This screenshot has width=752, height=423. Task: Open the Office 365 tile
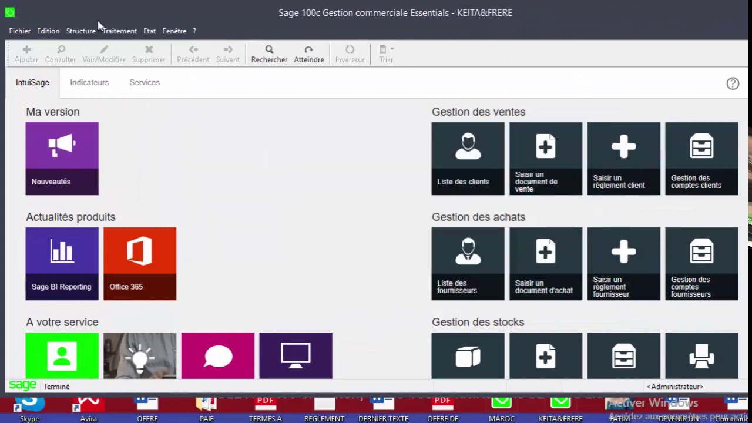[x=140, y=264]
